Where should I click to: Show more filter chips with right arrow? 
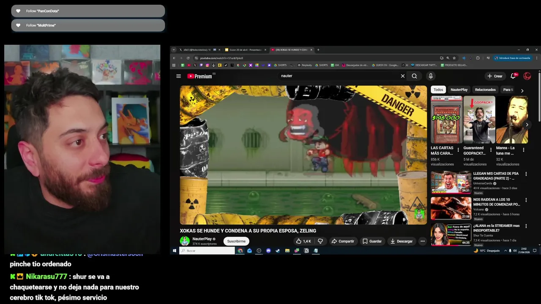tap(522, 90)
